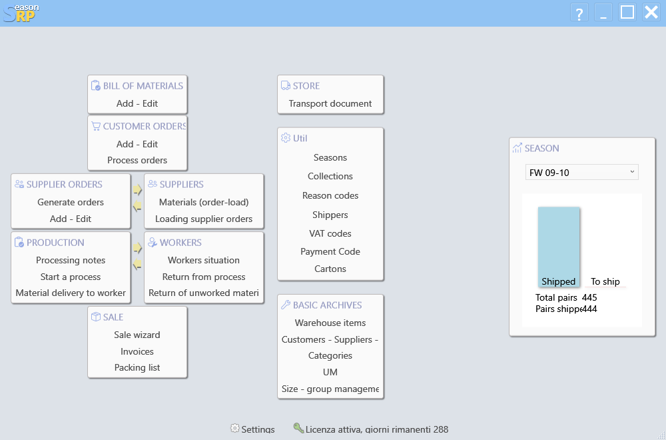666x440 pixels.
Task: Select Return from process
Action: [204, 277]
